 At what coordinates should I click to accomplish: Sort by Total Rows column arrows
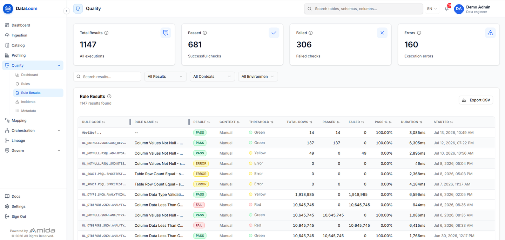tap(311, 122)
